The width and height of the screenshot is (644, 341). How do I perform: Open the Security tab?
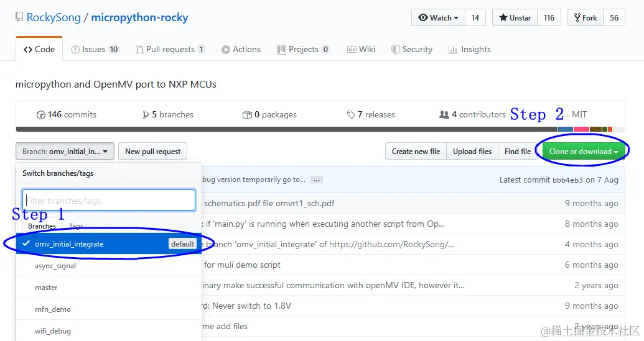pos(411,49)
